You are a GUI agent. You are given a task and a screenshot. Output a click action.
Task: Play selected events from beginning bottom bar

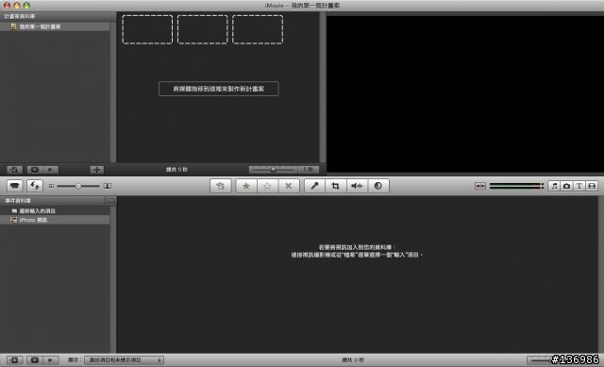click(50, 360)
